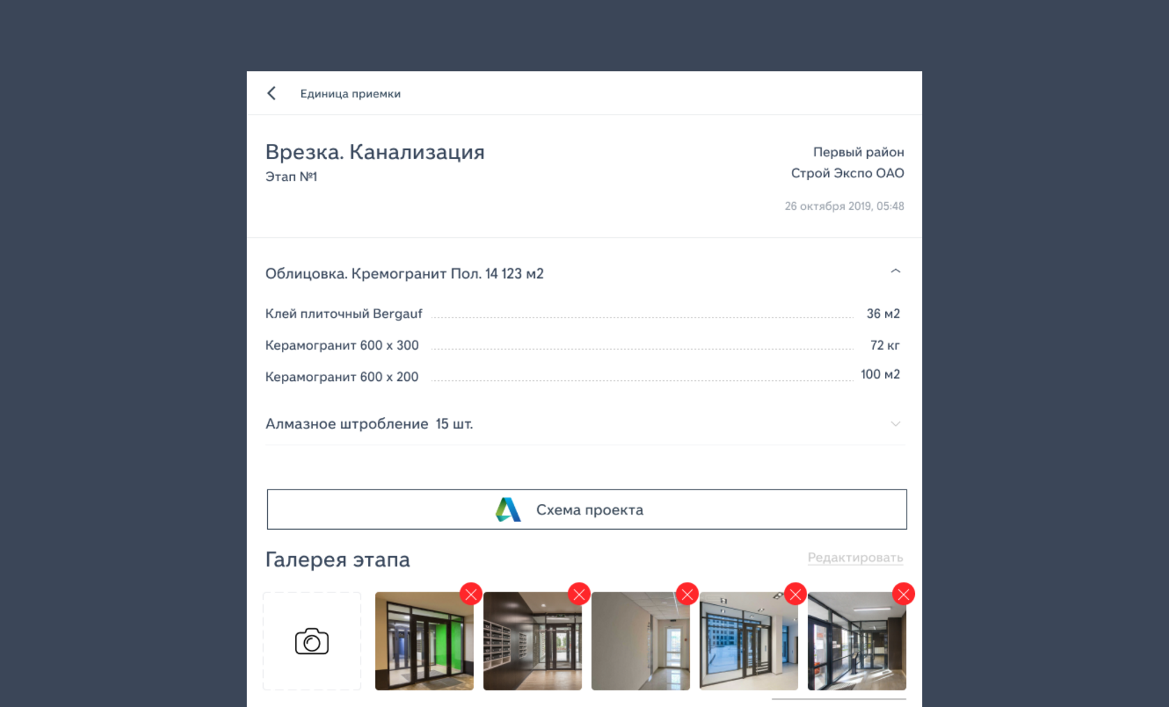This screenshot has width=1169, height=707.
Task: Open the mailbox lobby thumbnail
Action: (x=532, y=641)
